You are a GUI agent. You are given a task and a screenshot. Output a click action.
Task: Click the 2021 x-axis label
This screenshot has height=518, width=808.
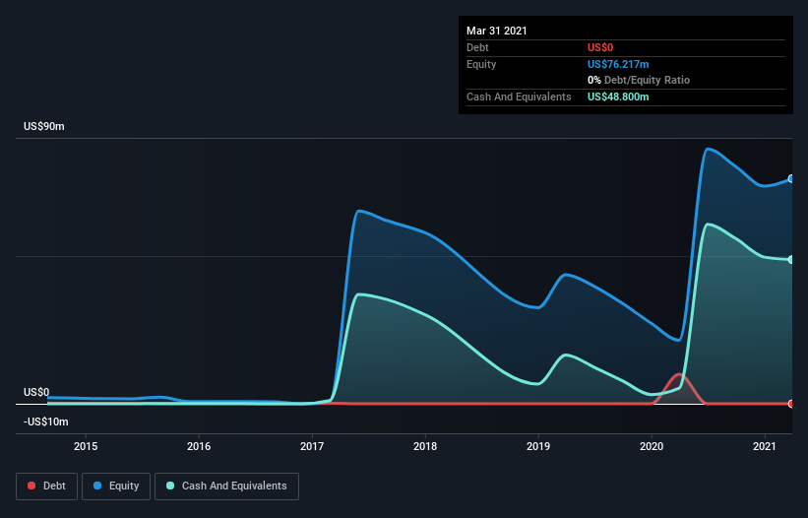764,446
